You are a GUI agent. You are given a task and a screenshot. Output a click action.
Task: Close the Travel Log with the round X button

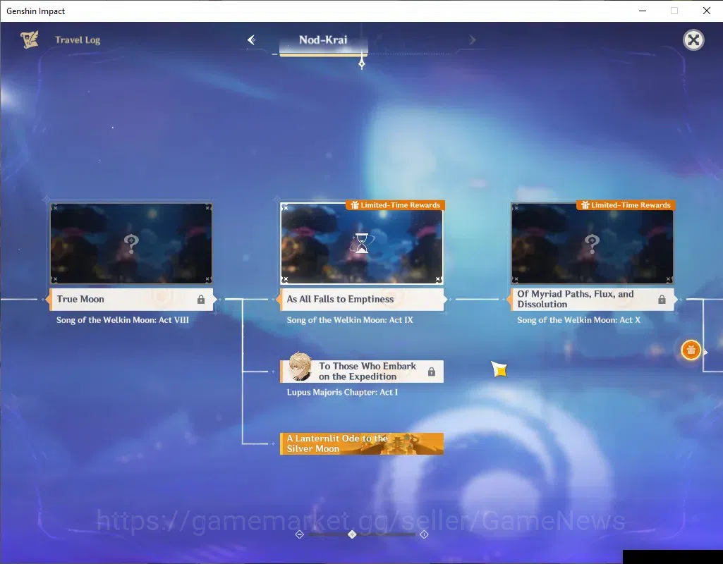pyautogui.click(x=693, y=40)
